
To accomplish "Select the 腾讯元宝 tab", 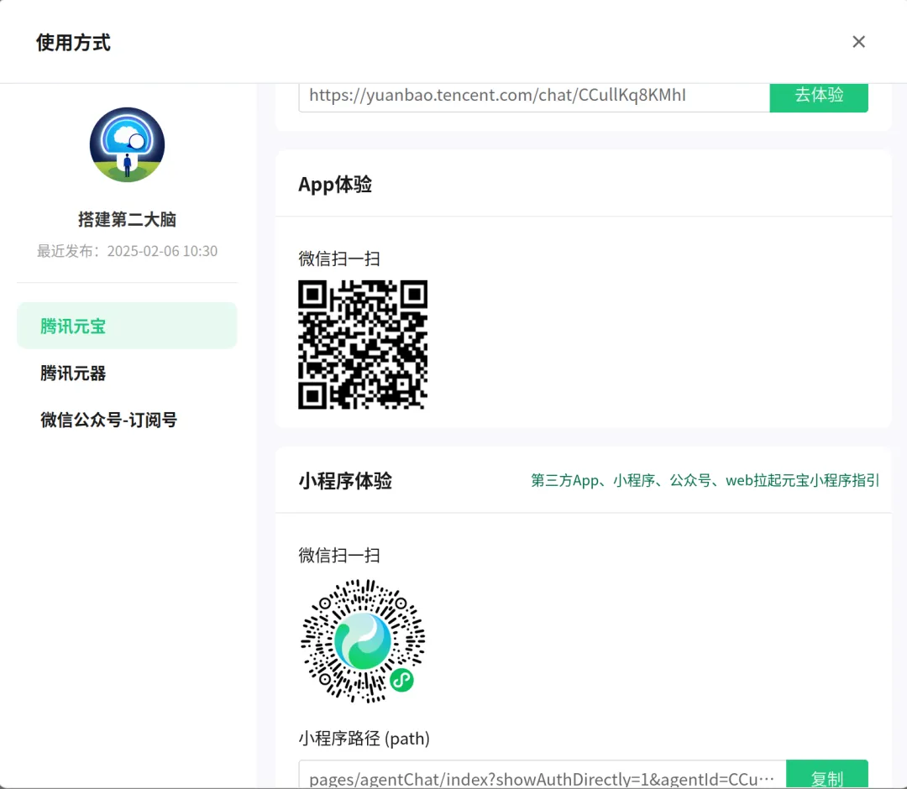I will 128,326.
